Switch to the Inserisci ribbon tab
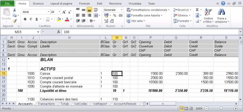Viewport: 243px width, 112px height. [38, 3]
